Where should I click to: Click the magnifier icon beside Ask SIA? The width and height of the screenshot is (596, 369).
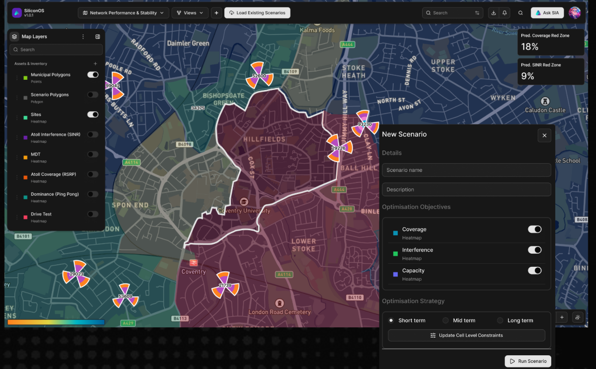(x=520, y=13)
